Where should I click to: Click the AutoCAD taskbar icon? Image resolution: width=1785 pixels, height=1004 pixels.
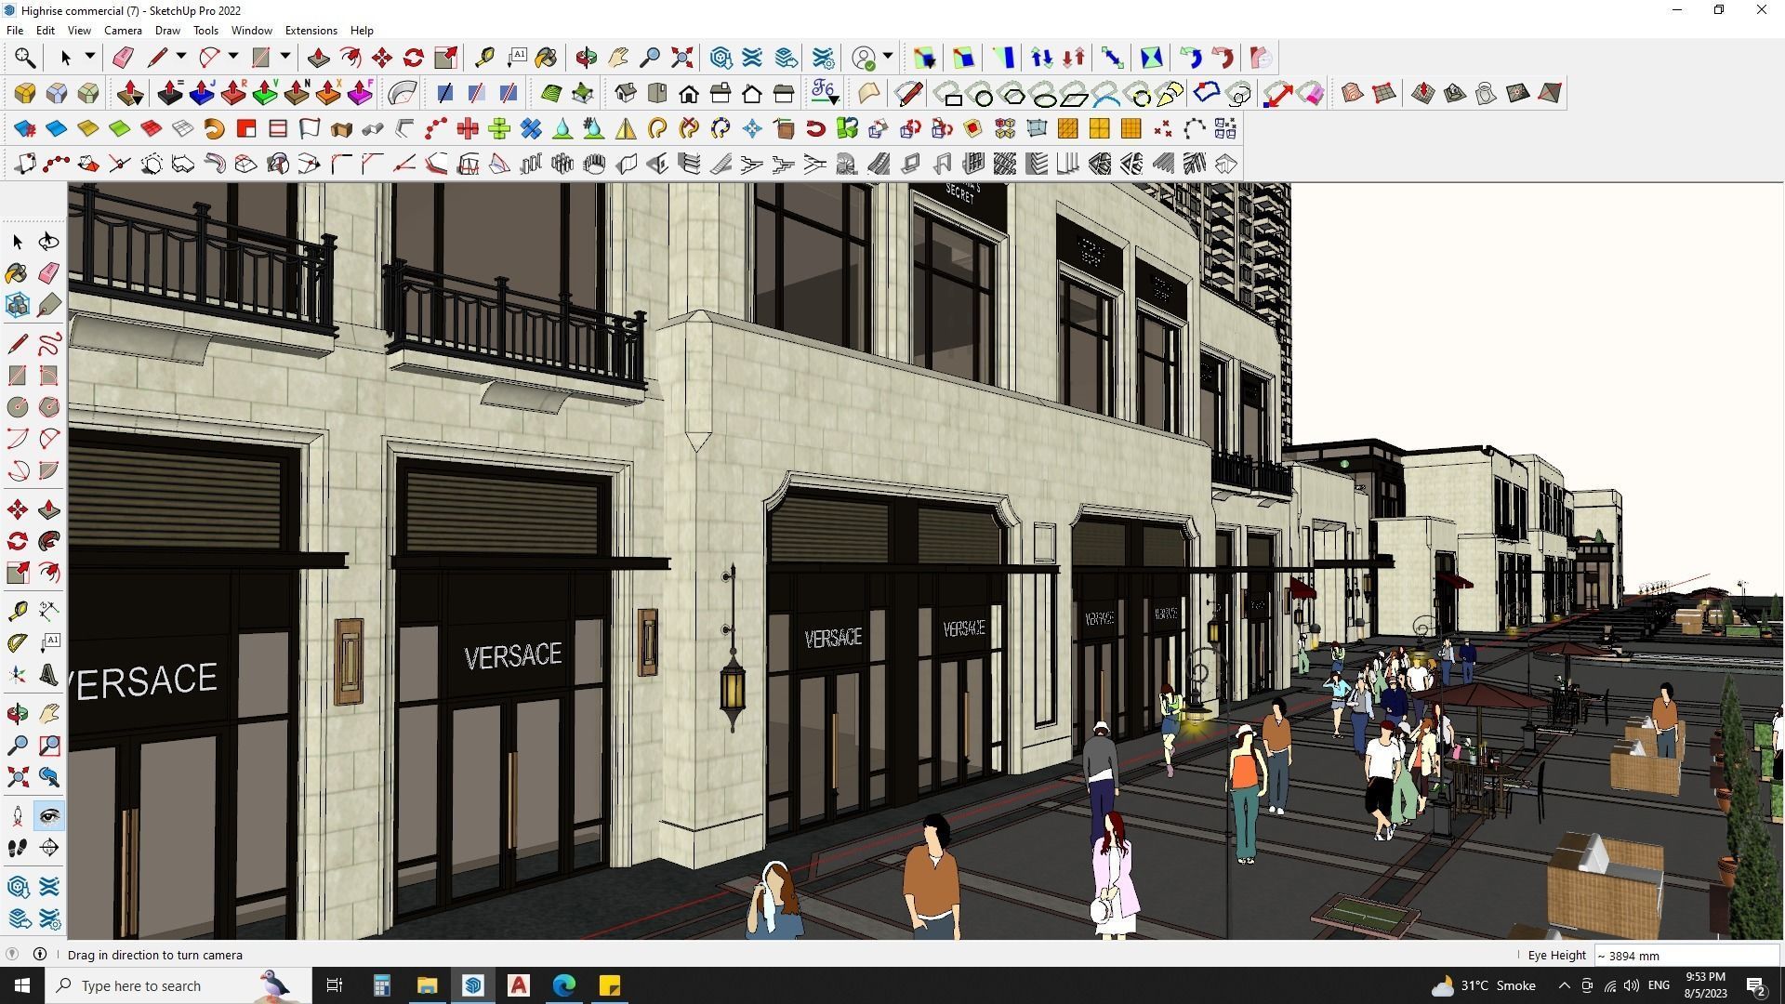(x=519, y=985)
